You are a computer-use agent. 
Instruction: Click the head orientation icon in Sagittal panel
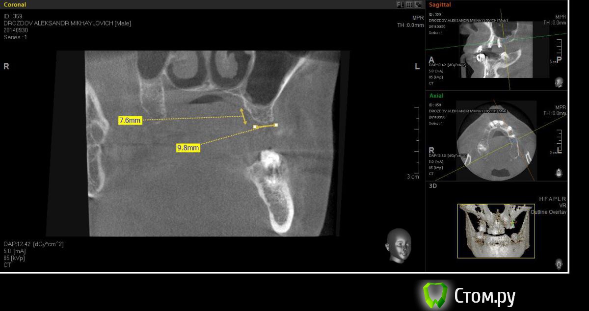point(559,82)
